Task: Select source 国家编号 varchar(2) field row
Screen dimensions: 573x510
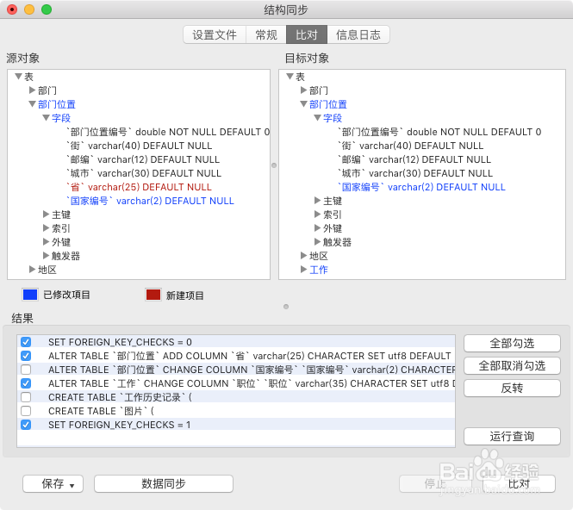Action: coord(150,201)
